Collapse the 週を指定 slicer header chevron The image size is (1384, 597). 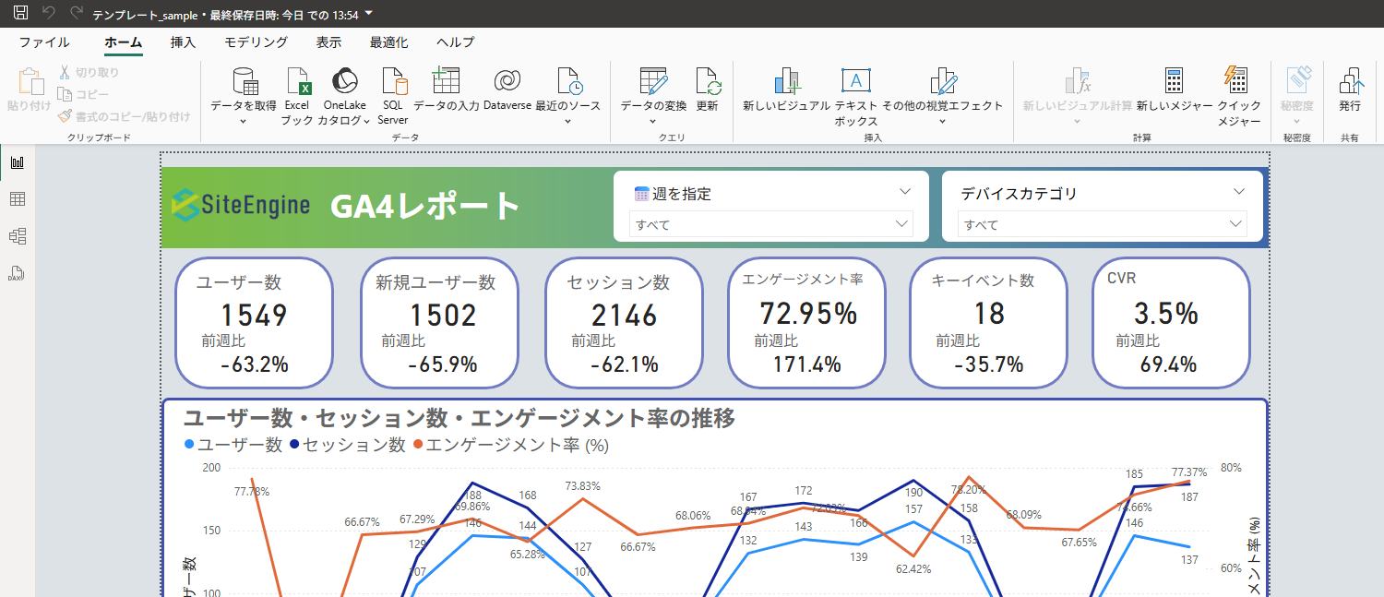click(904, 192)
